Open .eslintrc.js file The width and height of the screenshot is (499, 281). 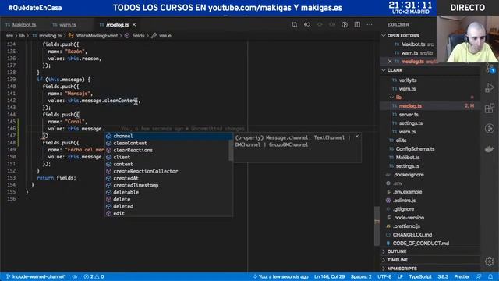404,201
